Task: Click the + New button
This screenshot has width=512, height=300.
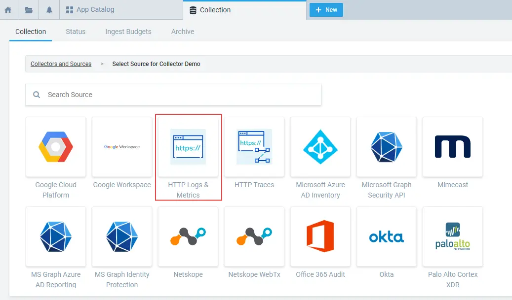Action: point(326,10)
